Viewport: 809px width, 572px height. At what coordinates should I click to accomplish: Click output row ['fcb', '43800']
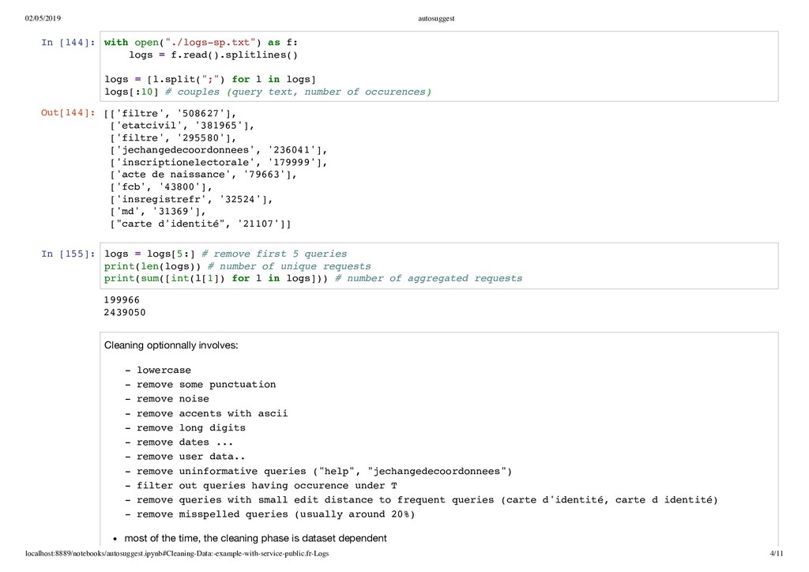click(x=161, y=186)
